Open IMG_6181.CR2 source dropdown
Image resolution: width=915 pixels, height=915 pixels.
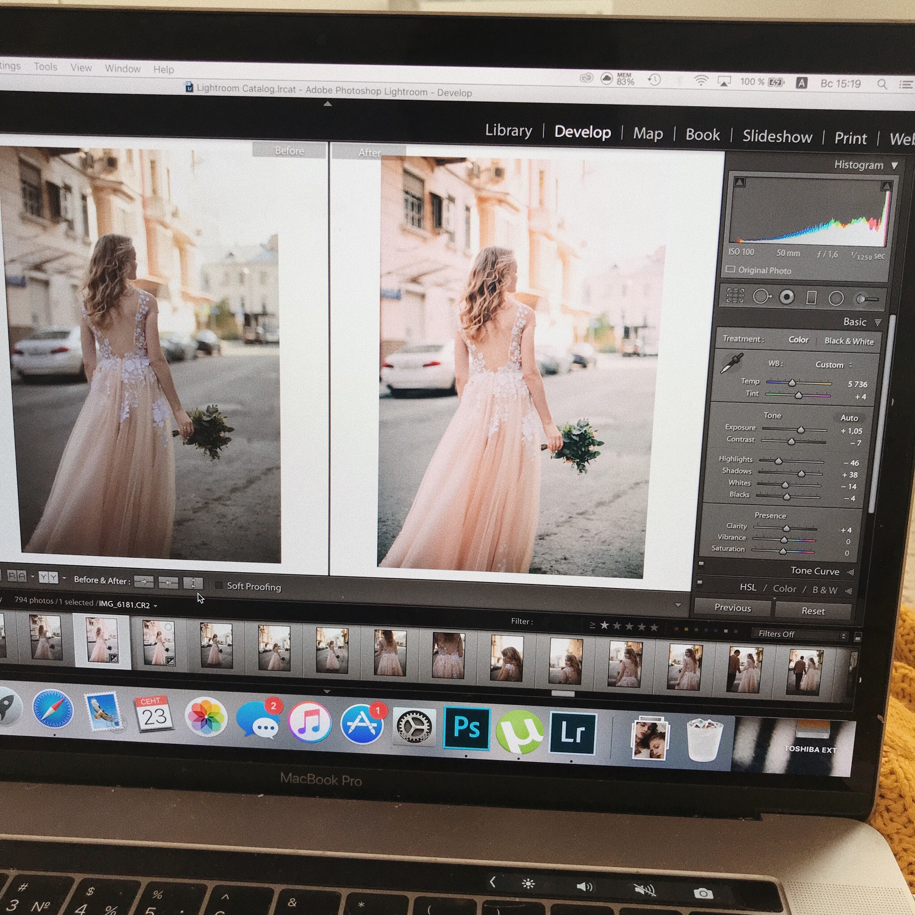click(x=156, y=606)
